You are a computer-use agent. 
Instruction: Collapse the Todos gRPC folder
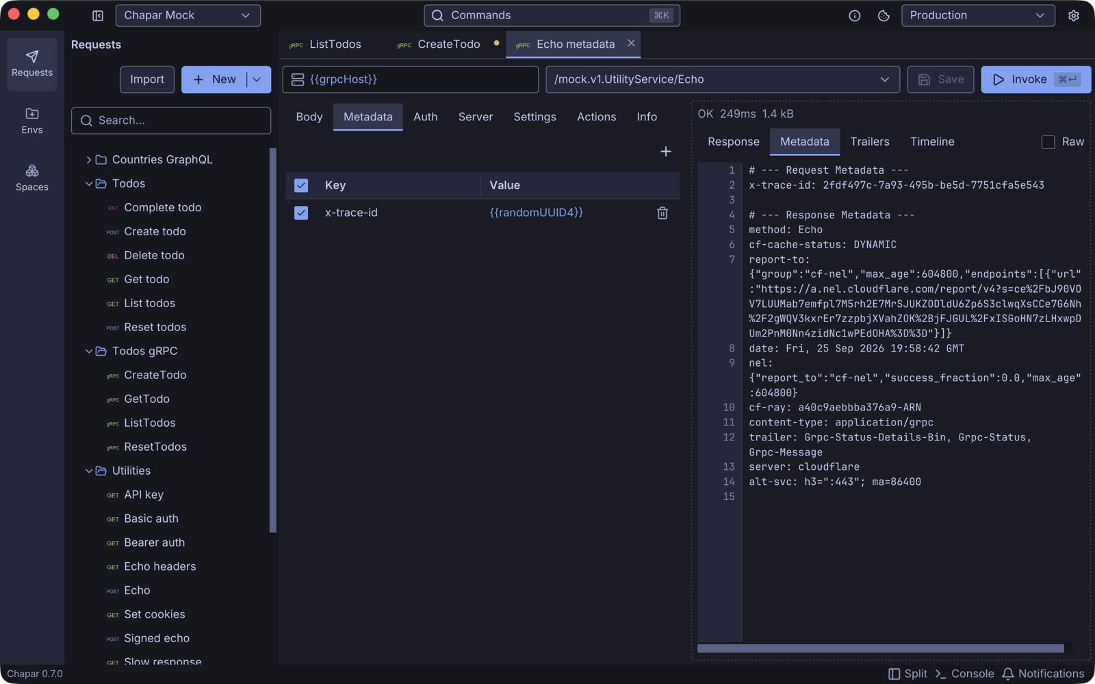coord(88,351)
